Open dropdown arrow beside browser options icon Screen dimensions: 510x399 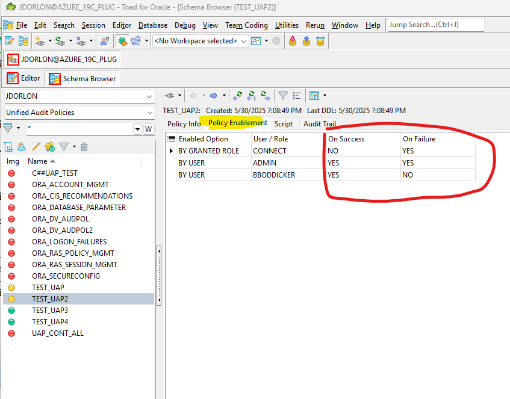(x=325, y=96)
